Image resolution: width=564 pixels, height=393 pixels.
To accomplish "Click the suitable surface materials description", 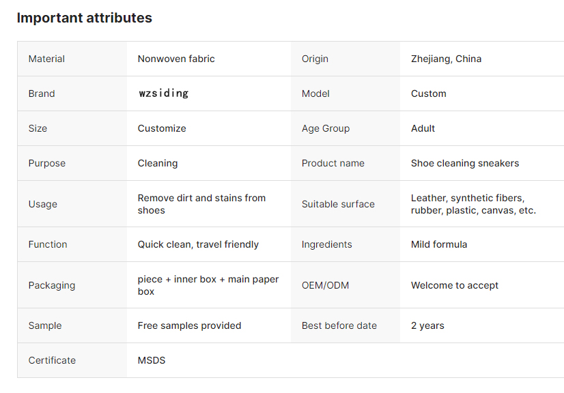I will pyautogui.click(x=473, y=204).
